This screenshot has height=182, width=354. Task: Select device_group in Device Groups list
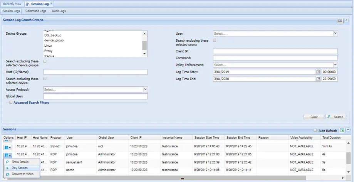point(54,40)
